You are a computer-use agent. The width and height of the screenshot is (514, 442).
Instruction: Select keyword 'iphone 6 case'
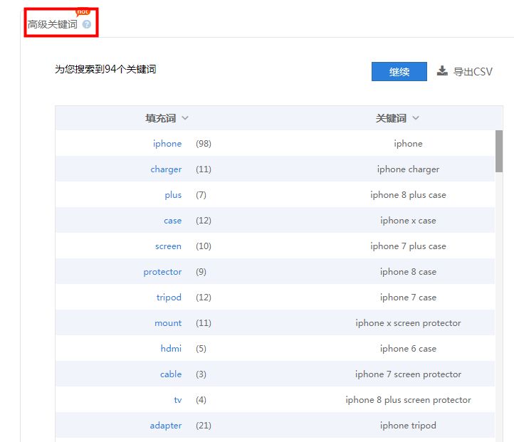(408, 348)
